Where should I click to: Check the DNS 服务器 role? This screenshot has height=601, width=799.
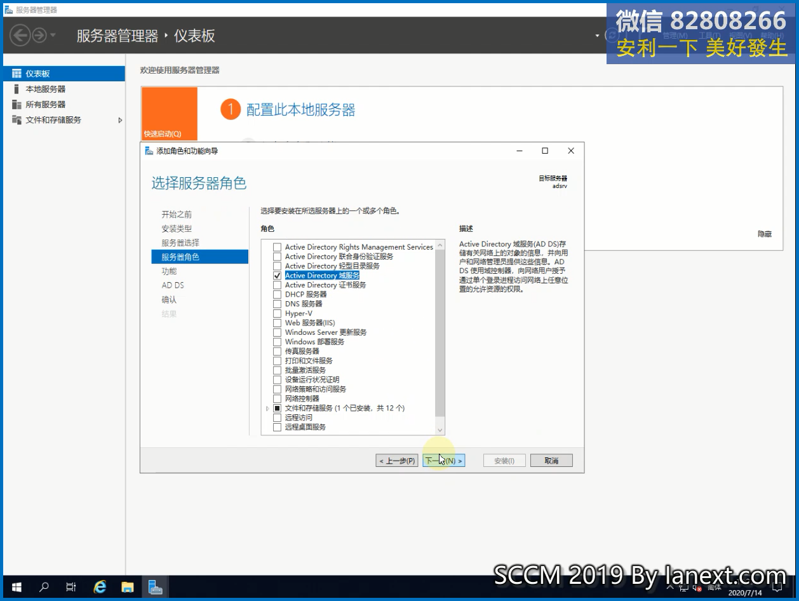(277, 304)
